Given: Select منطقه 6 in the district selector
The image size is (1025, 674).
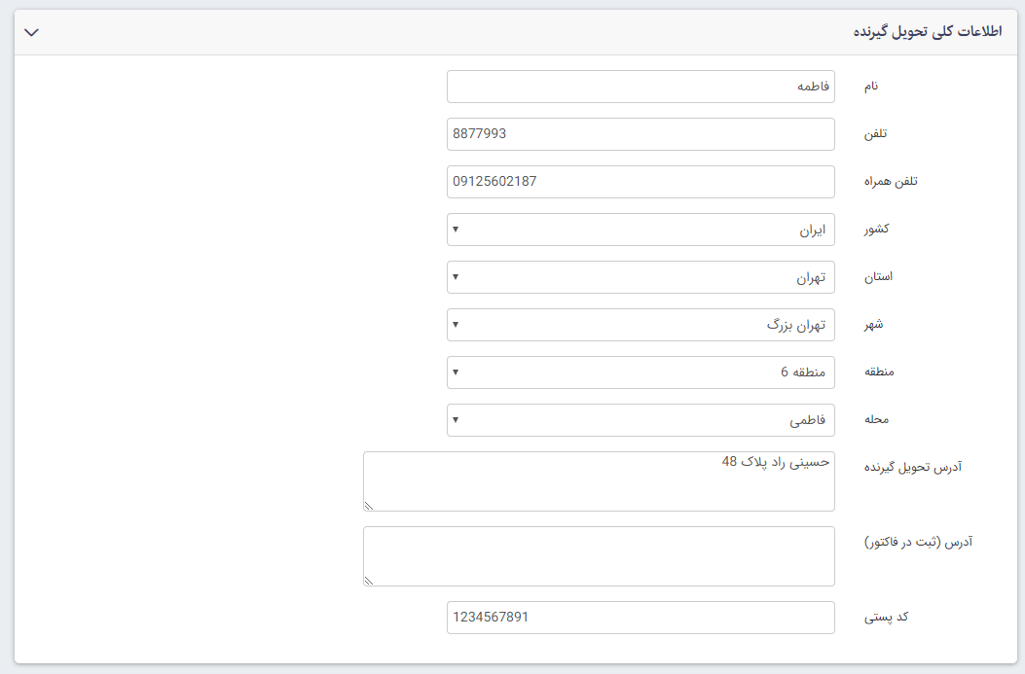Looking at the screenshot, I should [x=641, y=372].
